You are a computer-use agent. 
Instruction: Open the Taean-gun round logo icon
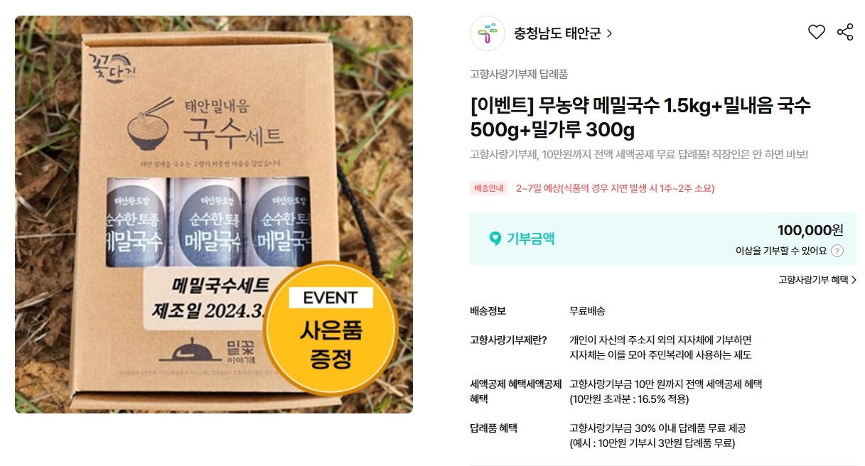(488, 33)
